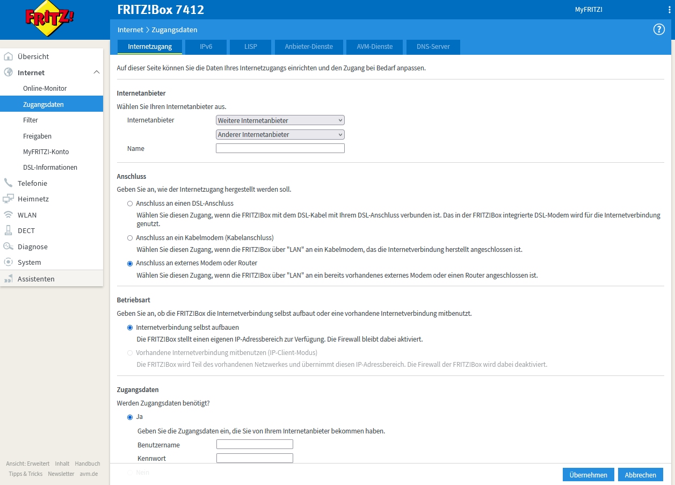
Task: Click the Übernehmen button
Action: click(x=589, y=475)
